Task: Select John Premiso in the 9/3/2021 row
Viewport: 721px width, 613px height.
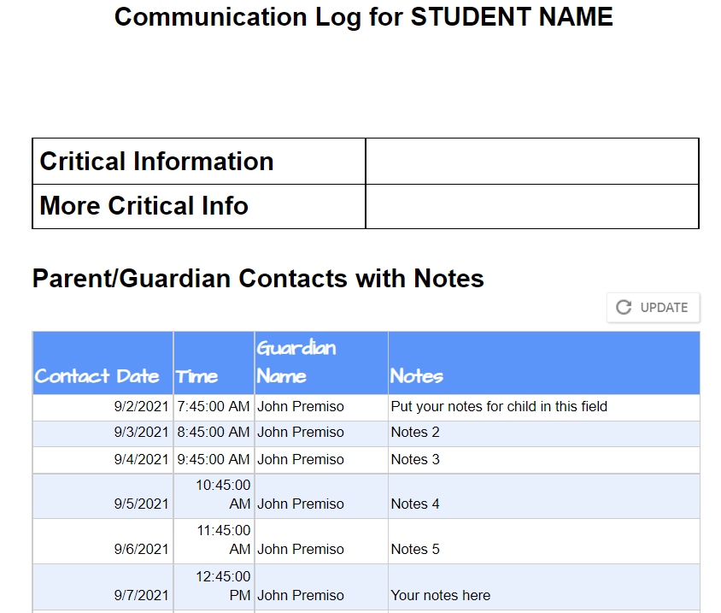Action: [321, 433]
